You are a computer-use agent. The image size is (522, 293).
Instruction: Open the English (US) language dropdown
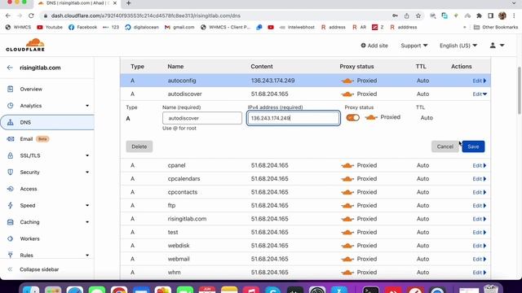(x=458, y=46)
